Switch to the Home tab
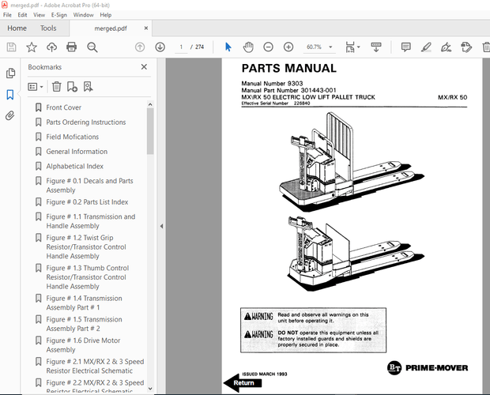 [x=17, y=28]
